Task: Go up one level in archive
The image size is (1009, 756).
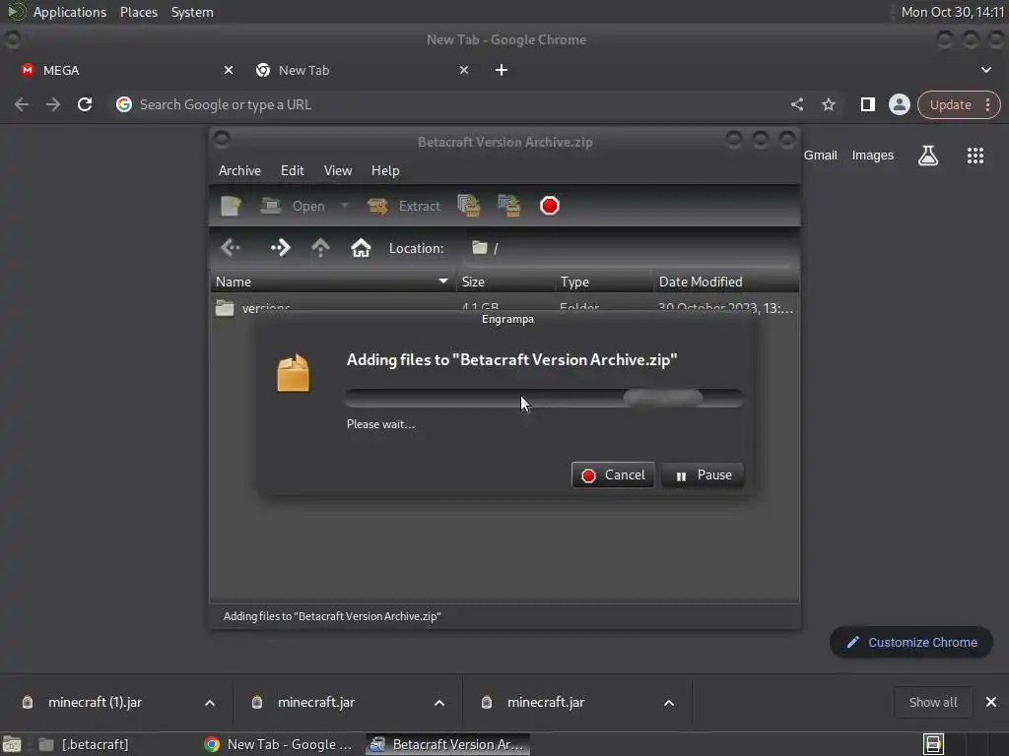Action: (320, 247)
